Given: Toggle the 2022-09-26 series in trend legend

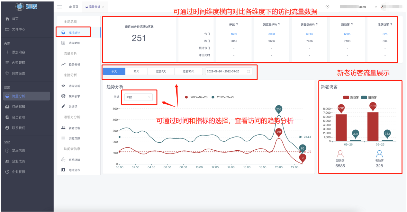Looking at the screenshot, I should [x=195, y=97].
